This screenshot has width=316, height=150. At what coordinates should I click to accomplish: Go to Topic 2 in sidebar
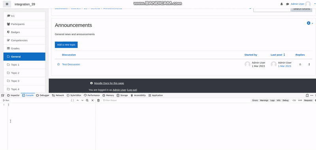24,73
